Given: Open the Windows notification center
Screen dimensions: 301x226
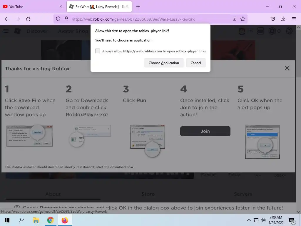Looking at the screenshot, I should (292, 220).
